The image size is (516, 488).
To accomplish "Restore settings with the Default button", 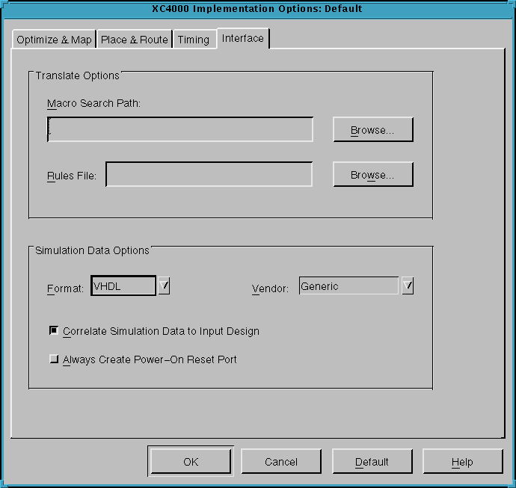I will click(372, 461).
